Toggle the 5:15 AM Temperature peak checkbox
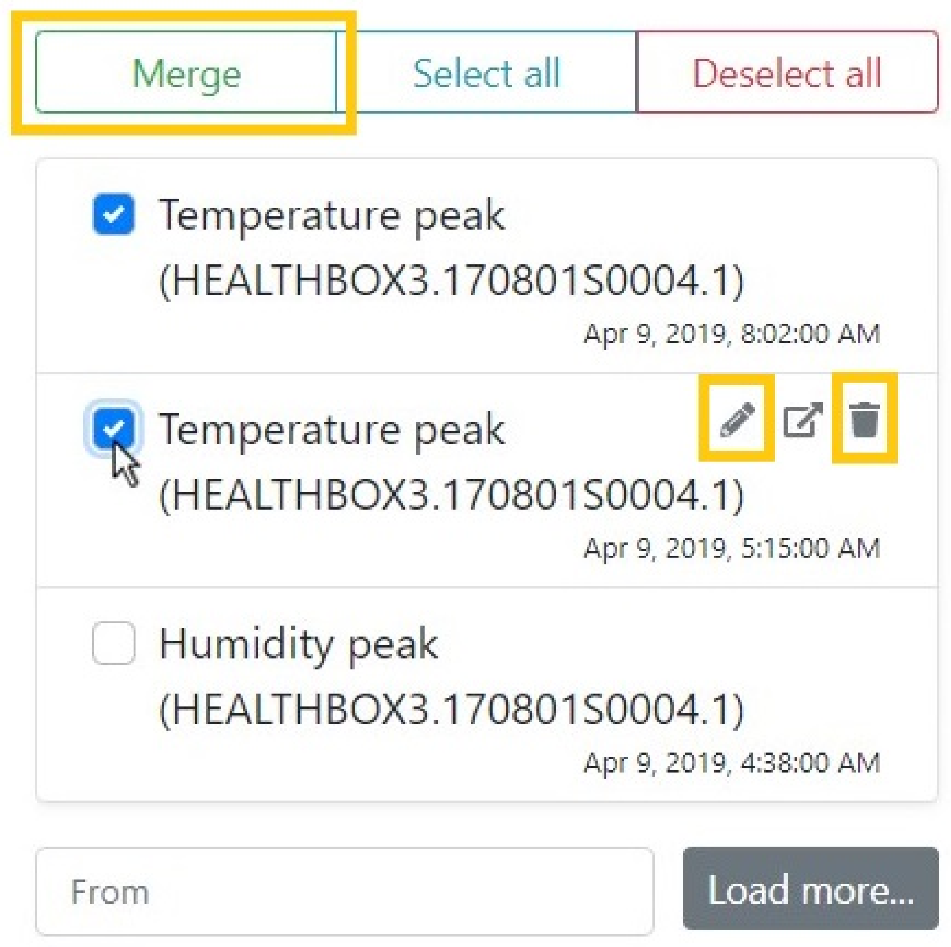Viewport: 951px width, 947px height. click(x=114, y=428)
